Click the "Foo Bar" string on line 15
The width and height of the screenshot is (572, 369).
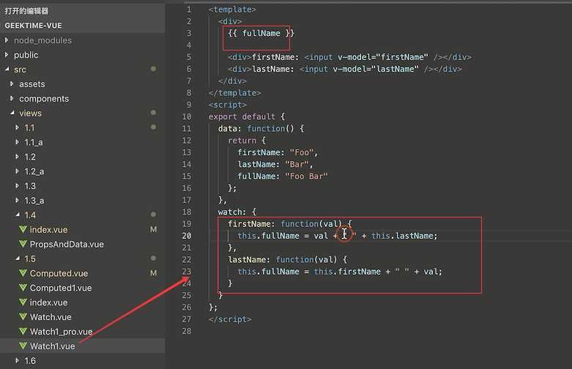[x=306, y=176]
